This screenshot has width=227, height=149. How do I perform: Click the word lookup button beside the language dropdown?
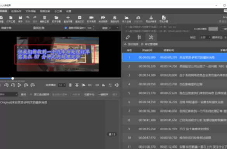click(23, 94)
